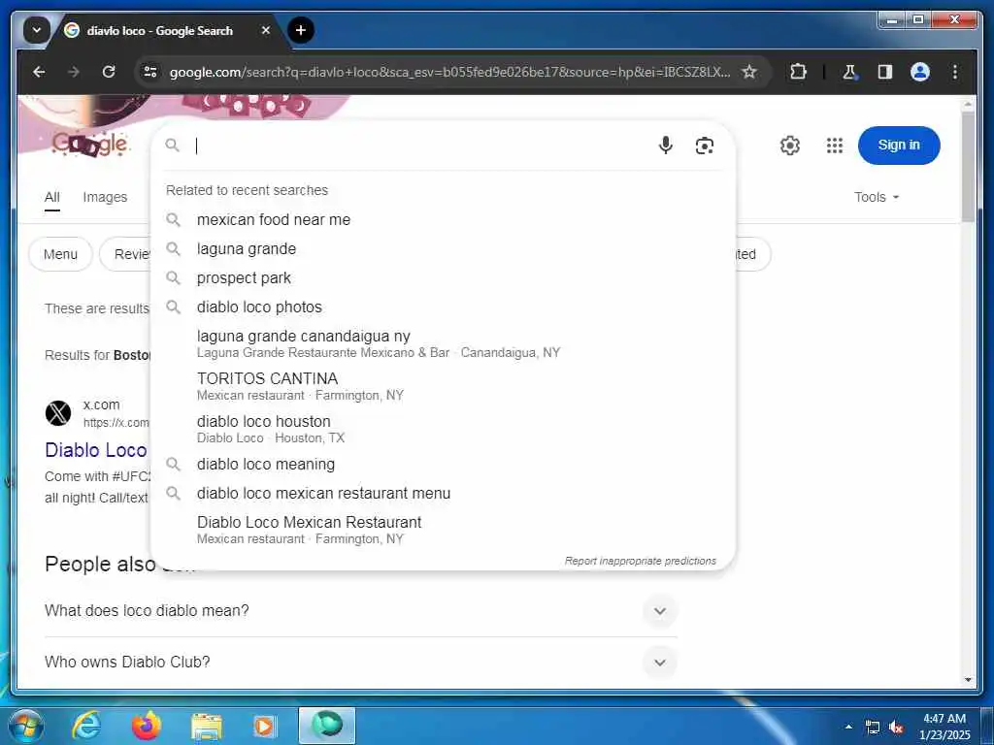Click the X.com site logo icon
This screenshot has width=994, height=745.
coord(58,413)
